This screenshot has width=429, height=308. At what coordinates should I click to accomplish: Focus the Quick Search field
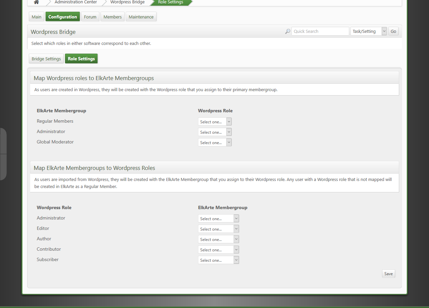(x=320, y=31)
